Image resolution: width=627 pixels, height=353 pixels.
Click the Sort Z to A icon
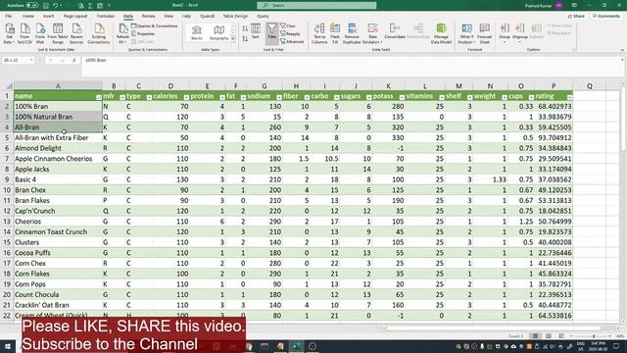[245, 39]
